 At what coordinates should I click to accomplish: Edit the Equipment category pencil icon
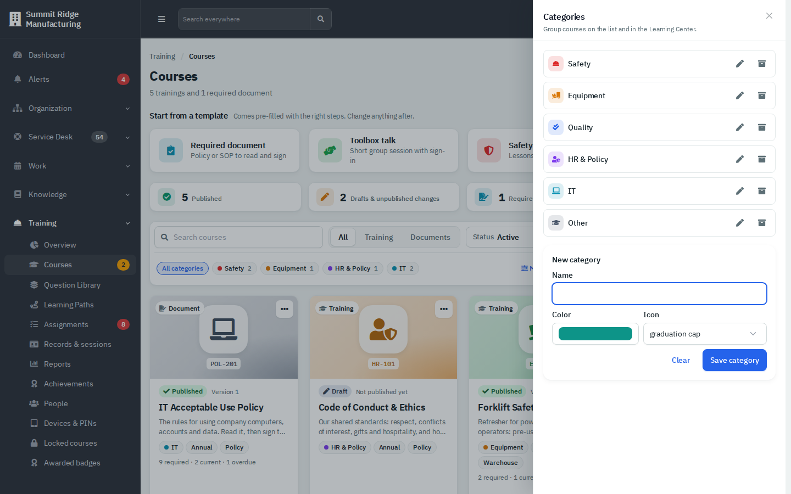[x=740, y=96]
